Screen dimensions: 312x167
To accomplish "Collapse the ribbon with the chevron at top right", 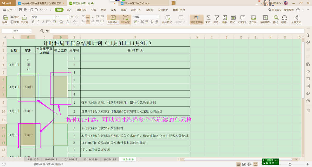I will (308, 10).
